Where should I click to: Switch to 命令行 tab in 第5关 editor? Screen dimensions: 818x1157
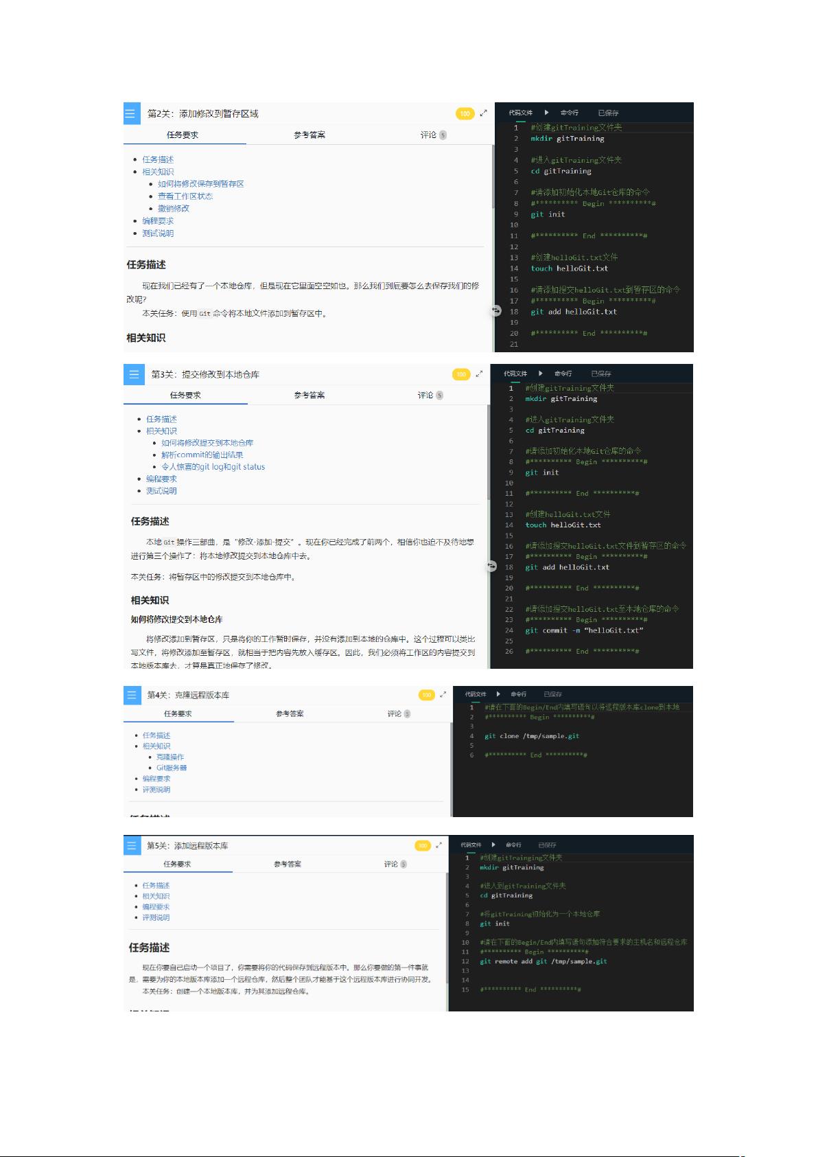[x=513, y=845]
